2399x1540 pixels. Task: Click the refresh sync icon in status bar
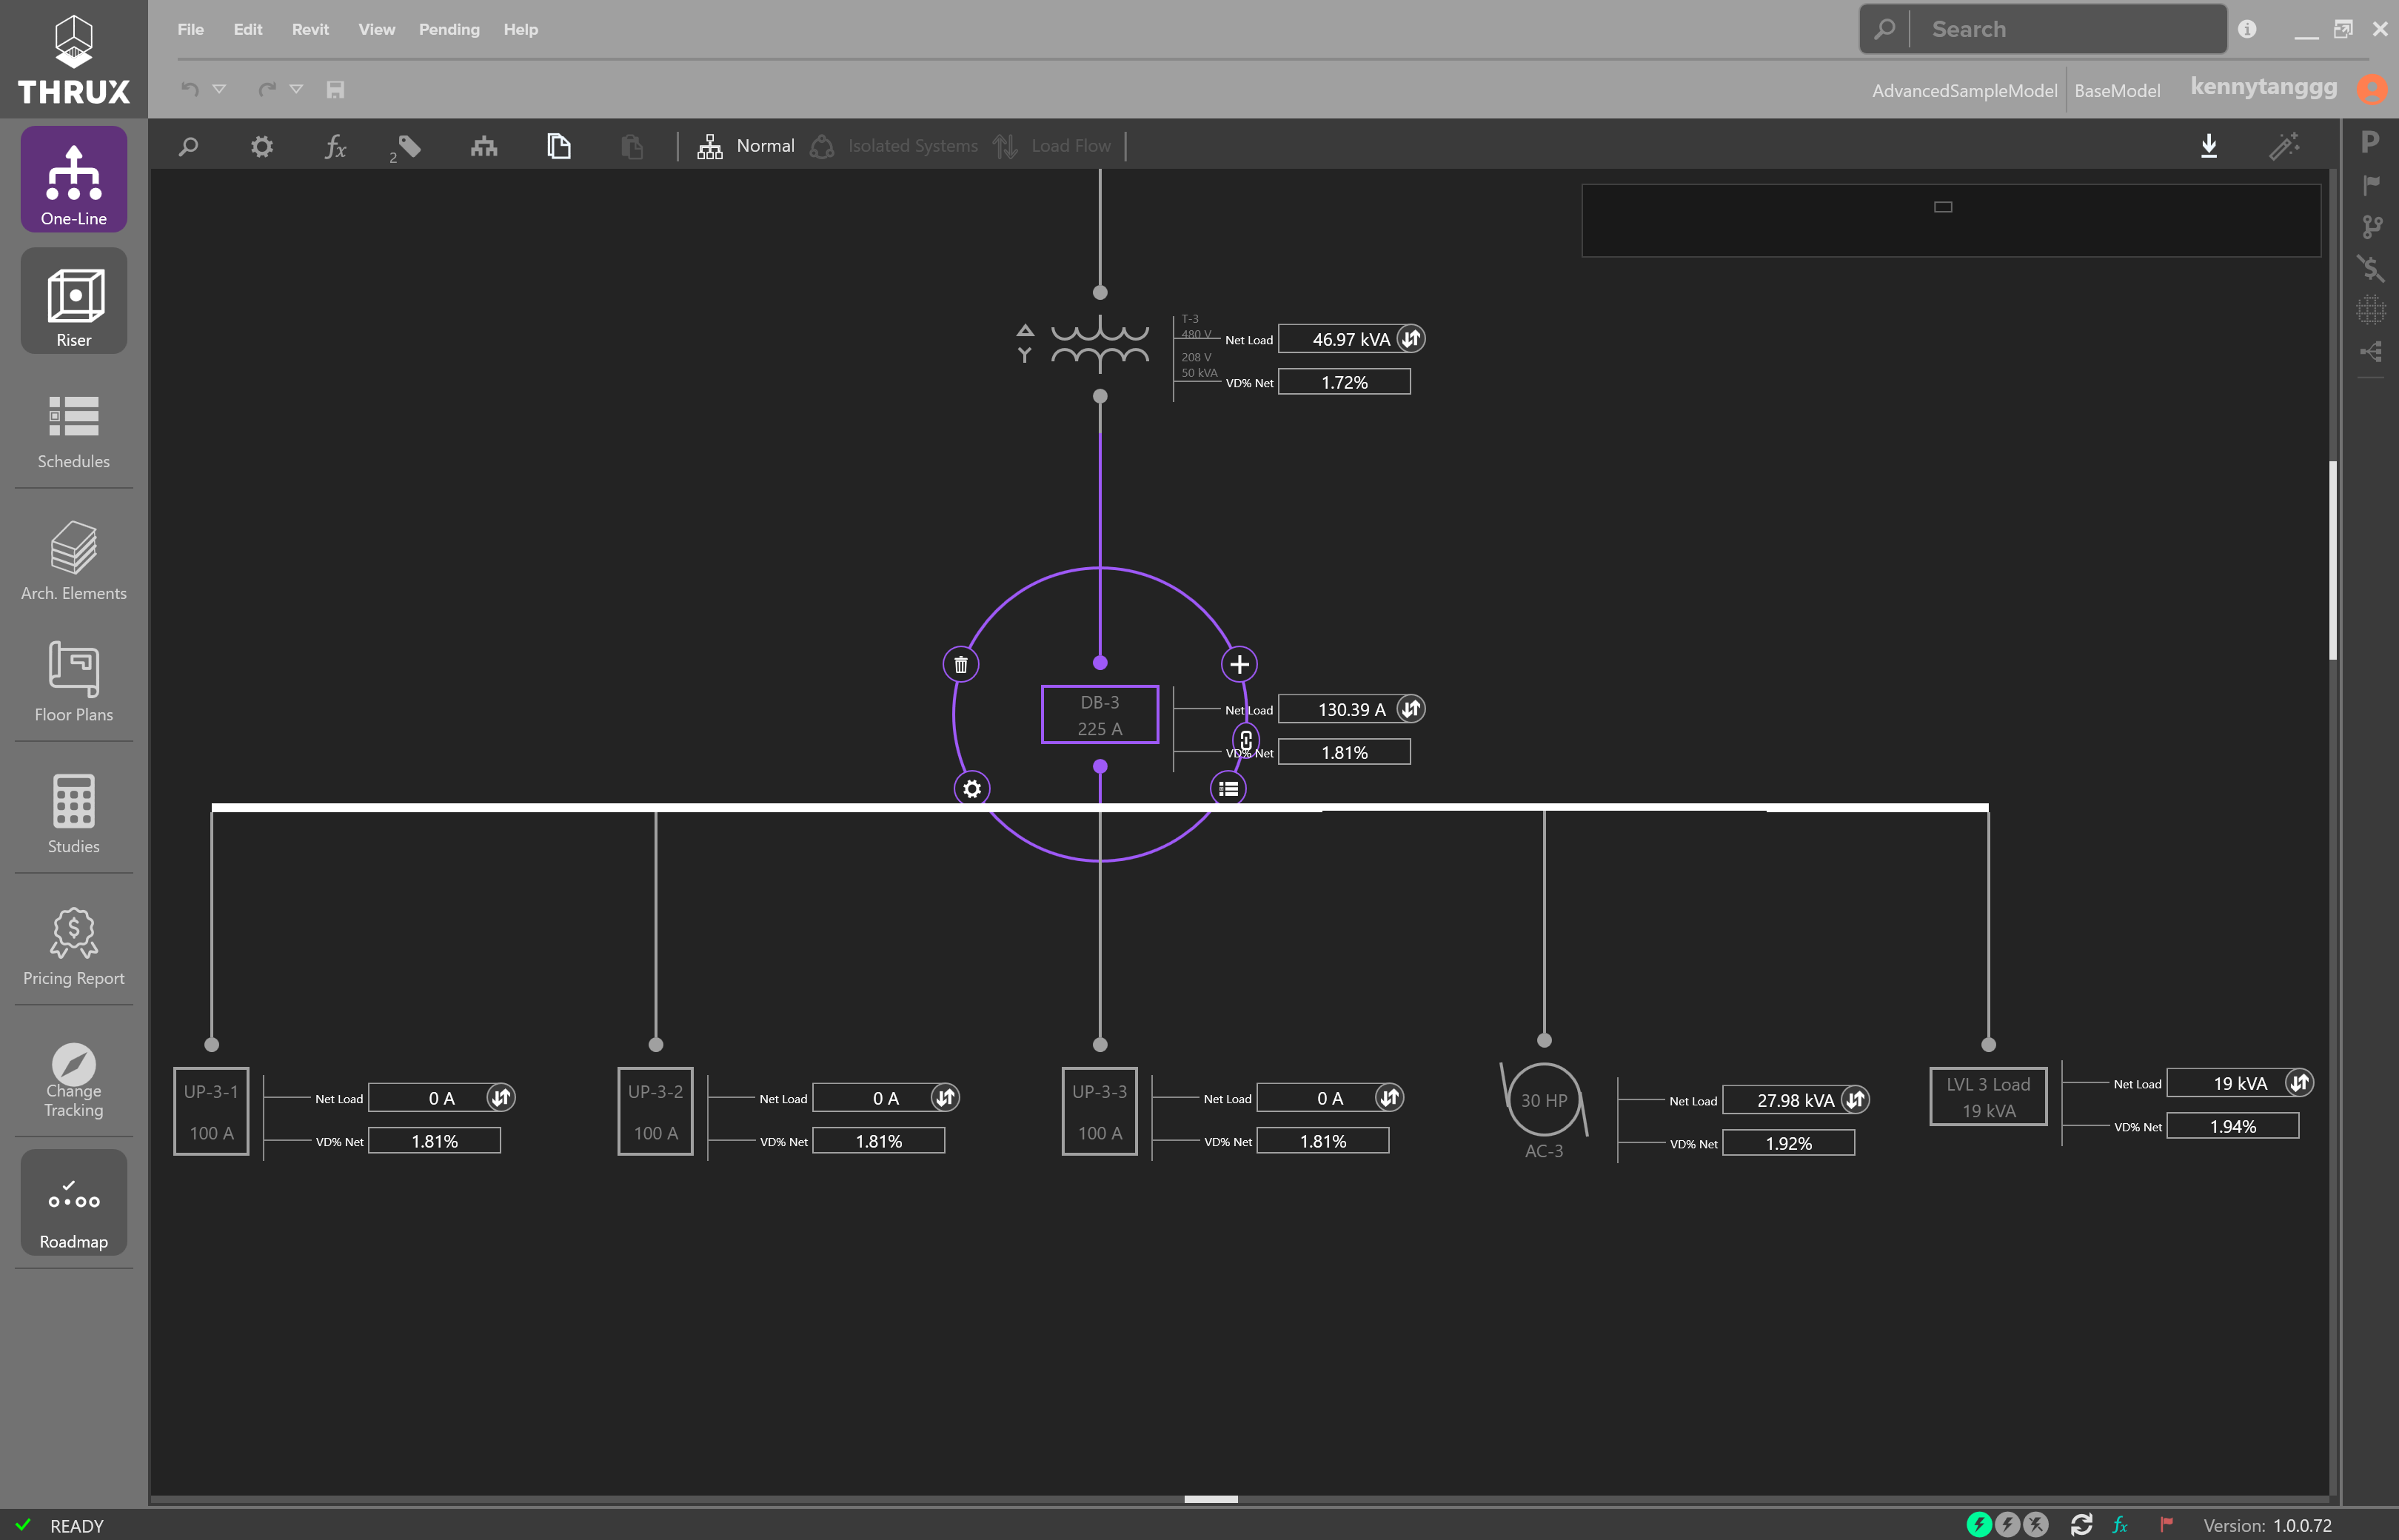[2082, 1525]
